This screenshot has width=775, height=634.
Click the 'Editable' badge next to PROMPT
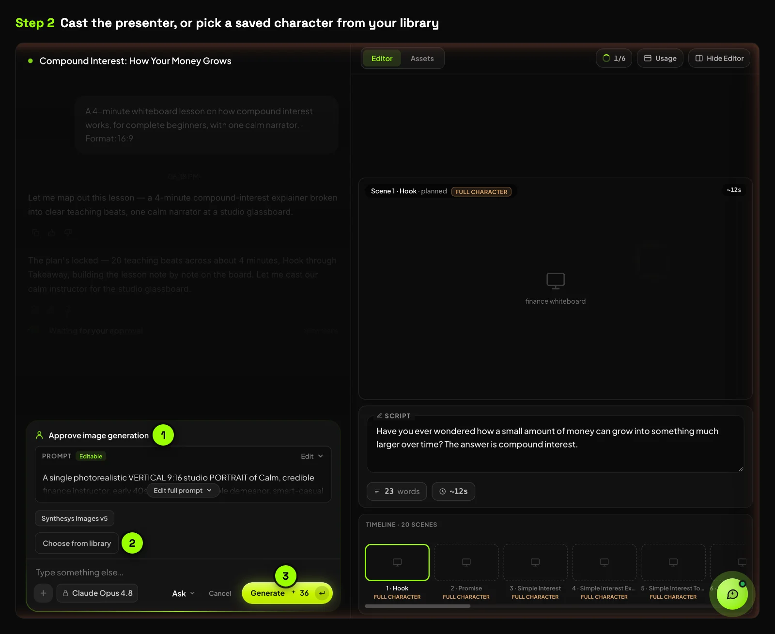click(91, 456)
